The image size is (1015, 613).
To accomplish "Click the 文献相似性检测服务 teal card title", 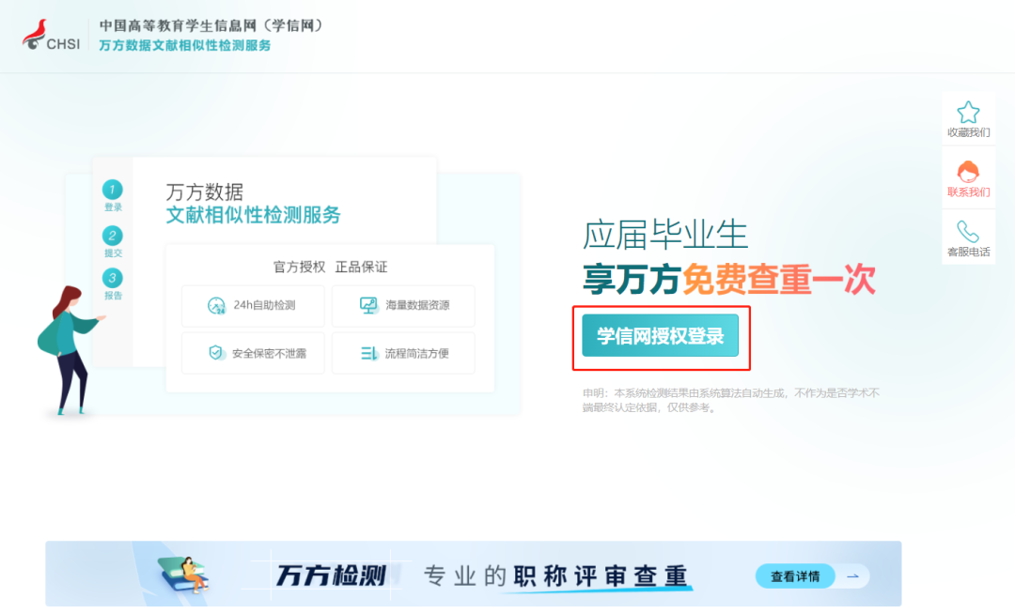I will (x=253, y=215).
